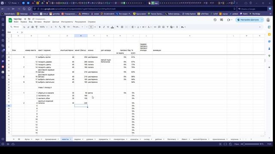
Task: Open the zoom 100% dropdown
Action: pos(44,27)
